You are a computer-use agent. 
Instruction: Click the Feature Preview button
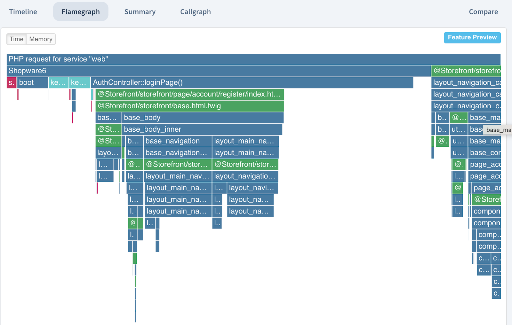click(472, 37)
